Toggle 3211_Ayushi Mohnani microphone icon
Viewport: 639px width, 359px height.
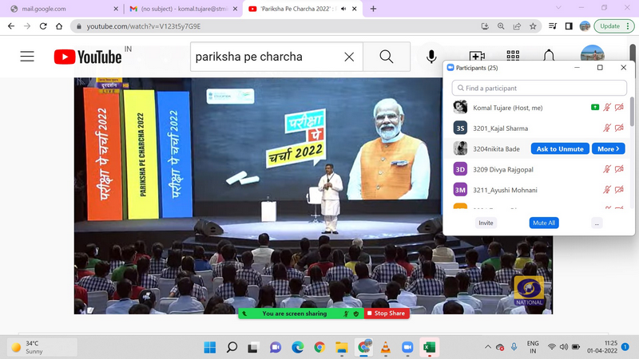click(607, 189)
